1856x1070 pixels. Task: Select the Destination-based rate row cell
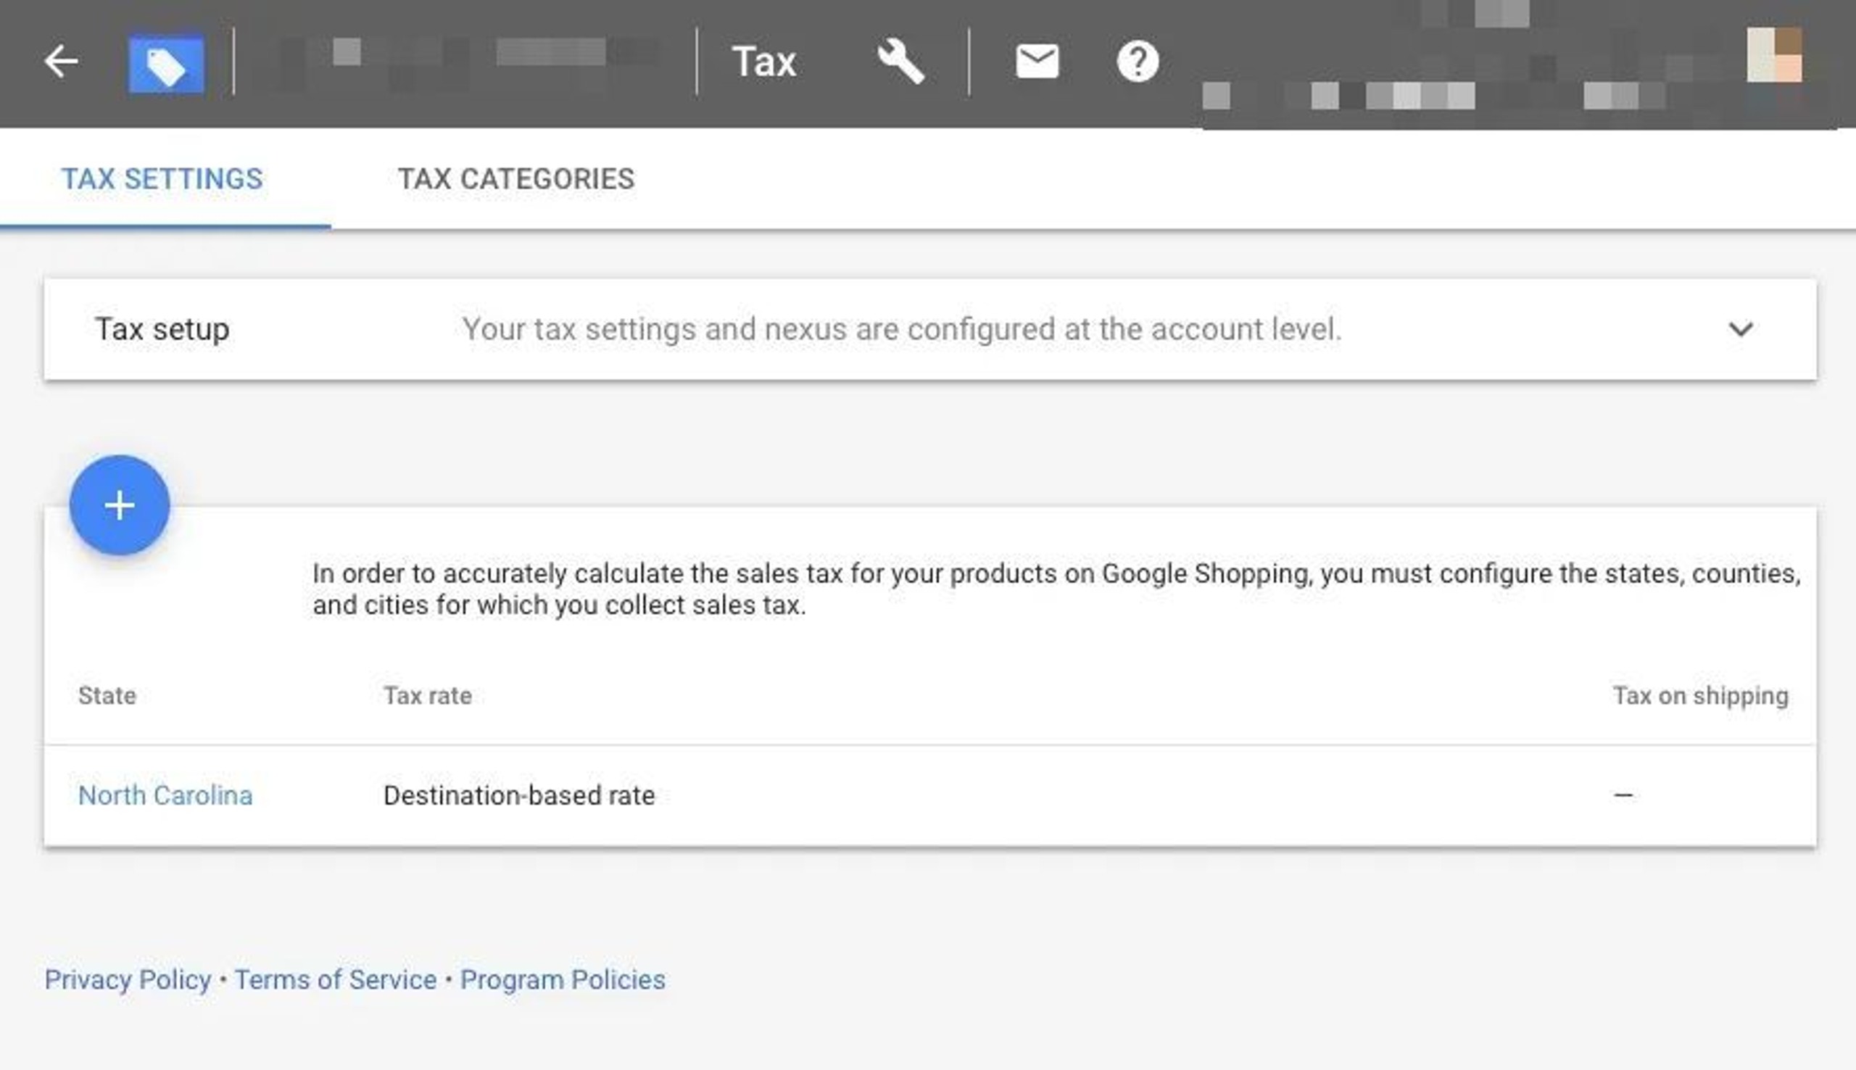pos(519,795)
